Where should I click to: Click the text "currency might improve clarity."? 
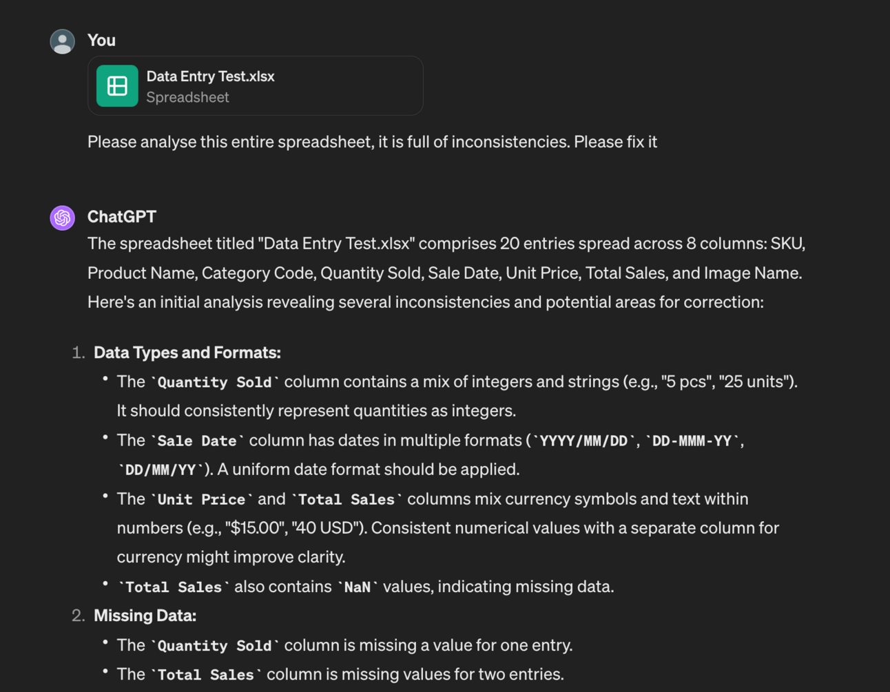231,557
